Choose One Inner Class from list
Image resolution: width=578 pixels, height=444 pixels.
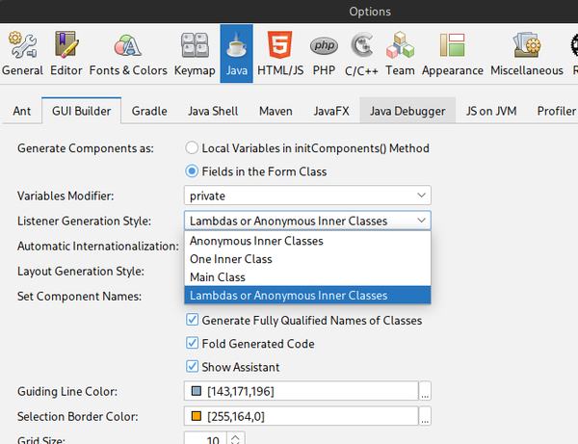(231, 259)
